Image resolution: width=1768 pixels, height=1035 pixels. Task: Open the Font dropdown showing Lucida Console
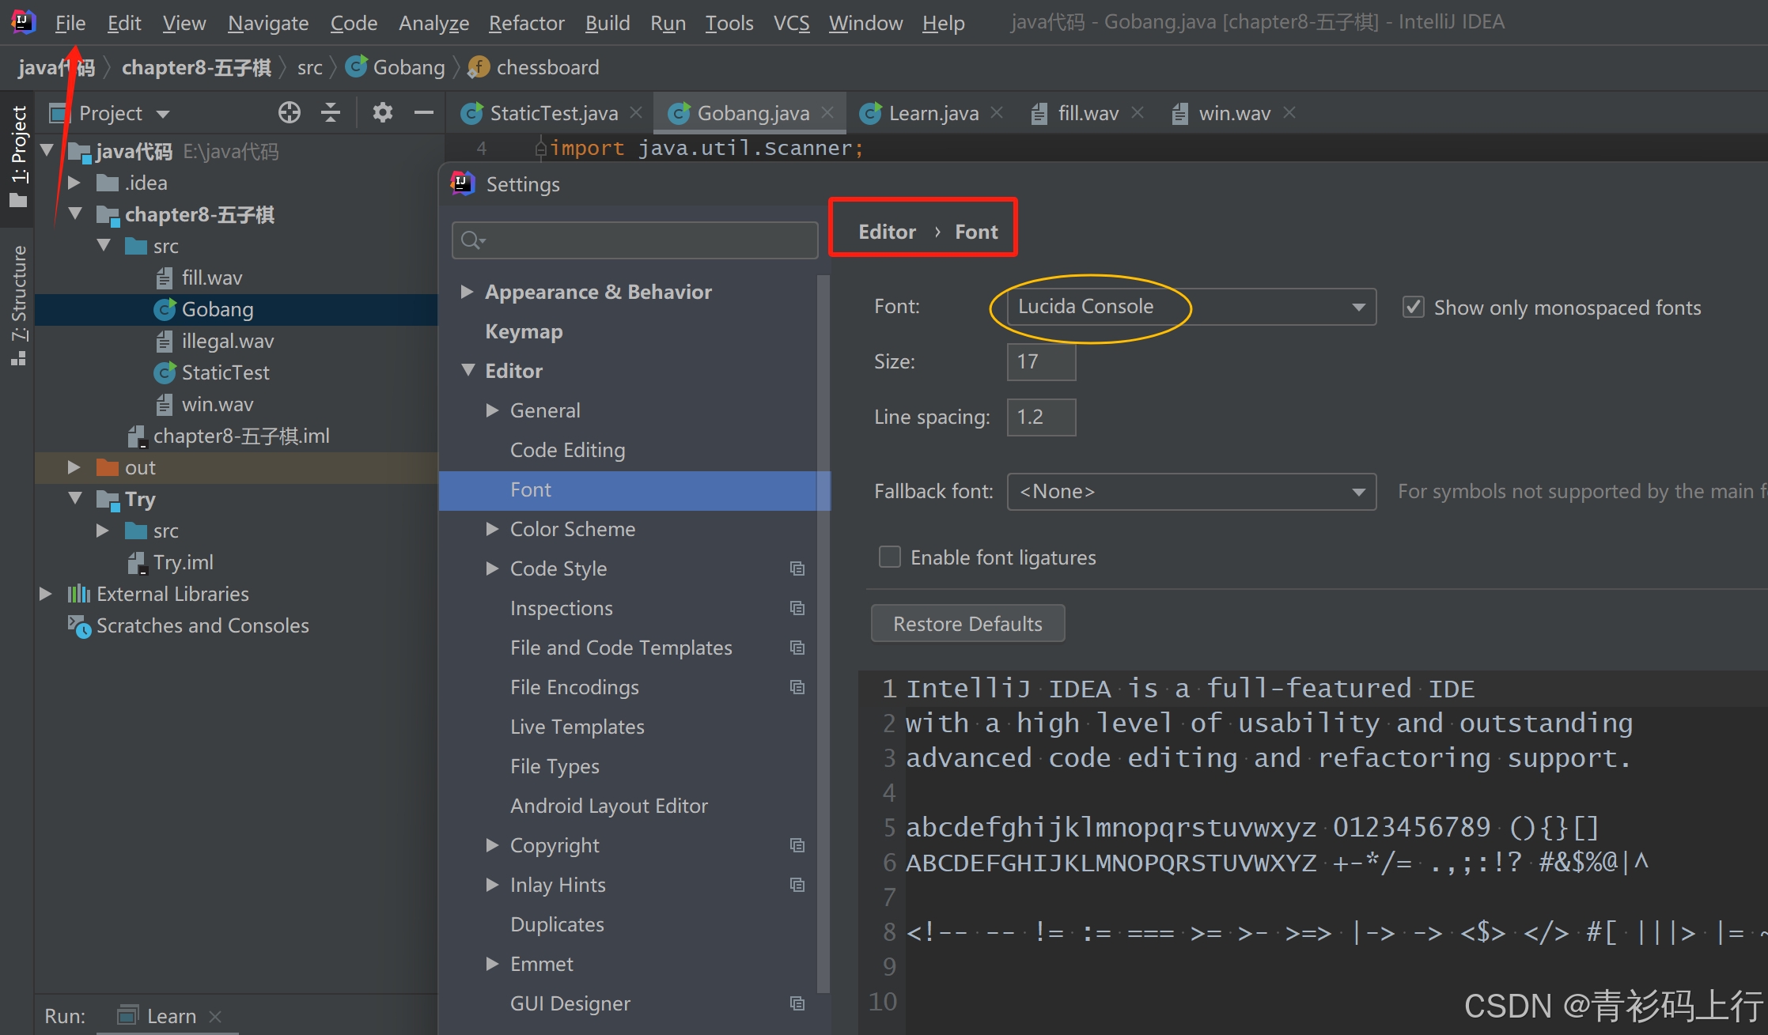tap(1191, 307)
